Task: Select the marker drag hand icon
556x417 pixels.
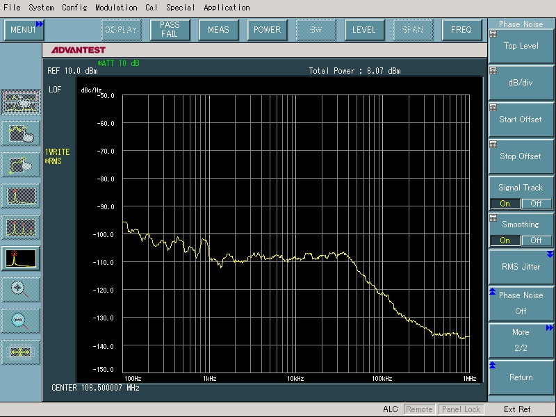Action: [21, 165]
